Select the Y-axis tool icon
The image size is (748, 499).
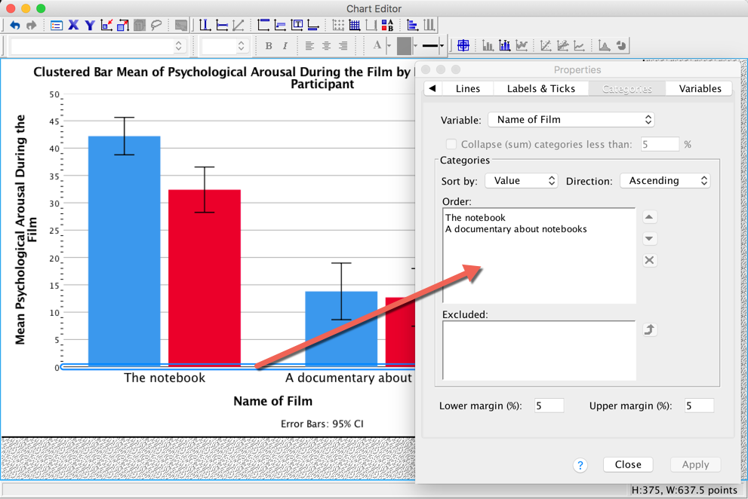[90, 26]
